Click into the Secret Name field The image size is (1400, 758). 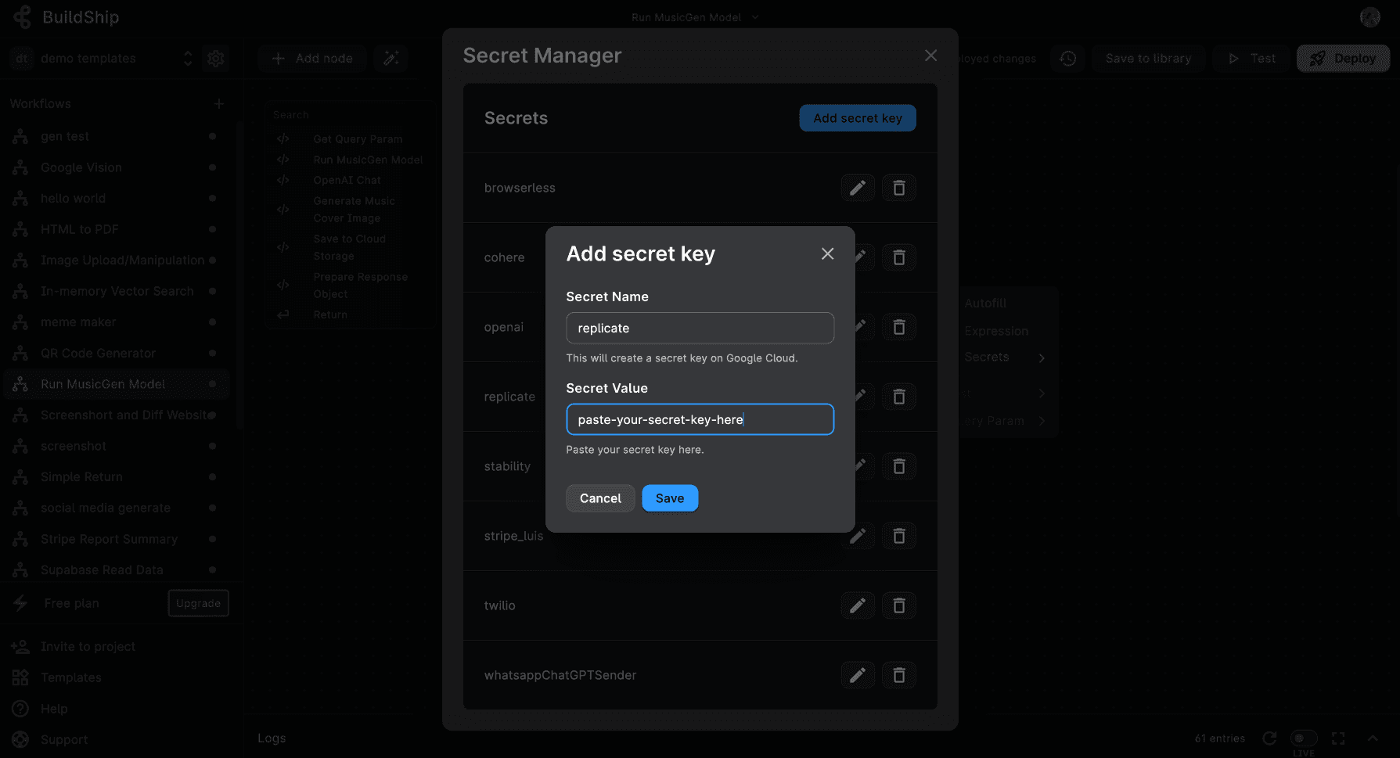pyautogui.click(x=700, y=328)
